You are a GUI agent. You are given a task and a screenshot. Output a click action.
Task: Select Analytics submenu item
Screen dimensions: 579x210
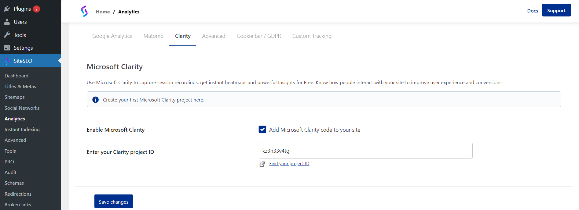click(x=15, y=119)
